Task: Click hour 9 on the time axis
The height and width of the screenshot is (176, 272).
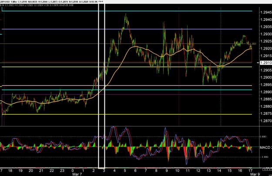Action: (167, 170)
